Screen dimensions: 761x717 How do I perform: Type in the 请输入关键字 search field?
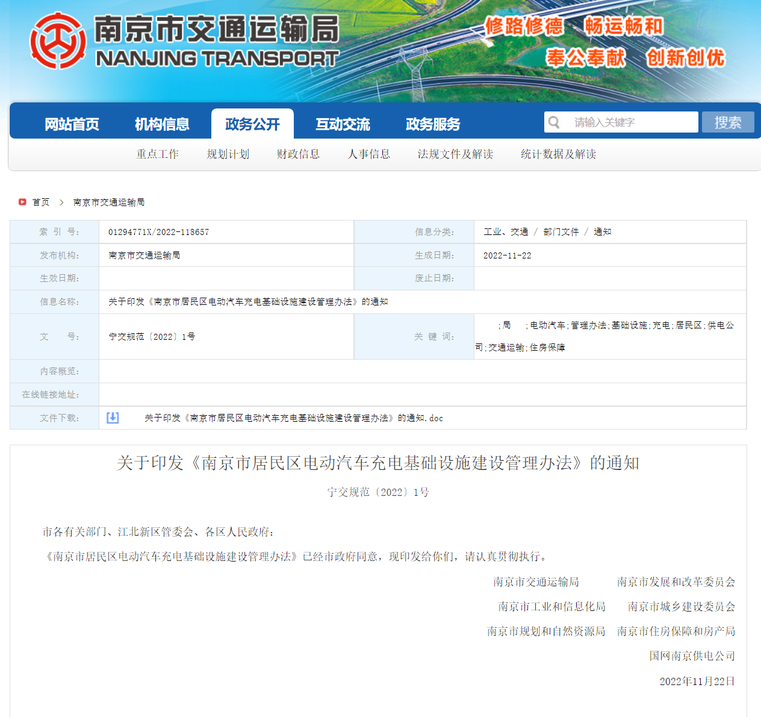[x=632, y=122]
